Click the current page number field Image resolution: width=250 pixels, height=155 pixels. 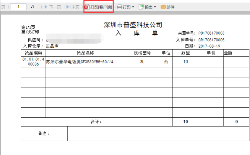[x=18, y=7]
